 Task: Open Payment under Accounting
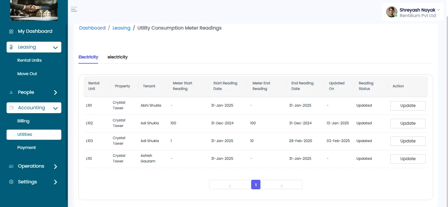tap(27, 148)
